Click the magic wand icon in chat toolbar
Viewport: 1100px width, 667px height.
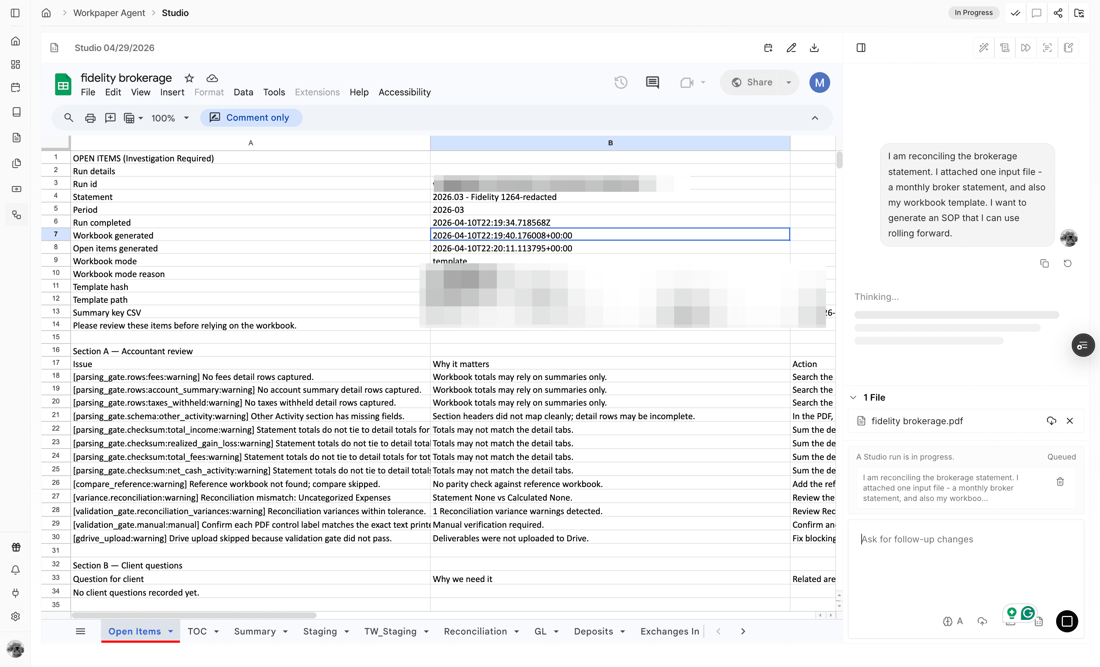[x=984, y=48]
